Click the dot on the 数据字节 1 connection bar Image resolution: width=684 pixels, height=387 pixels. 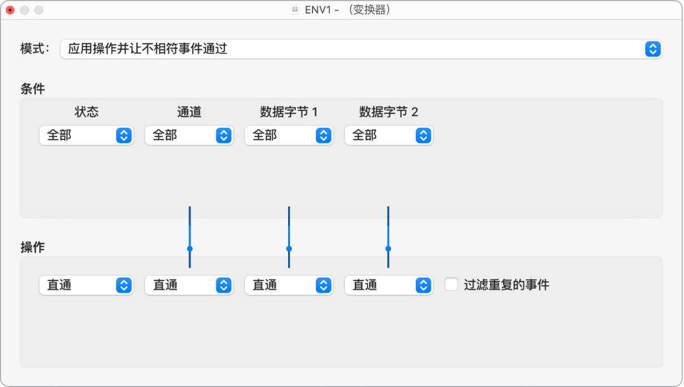[289, 248]
